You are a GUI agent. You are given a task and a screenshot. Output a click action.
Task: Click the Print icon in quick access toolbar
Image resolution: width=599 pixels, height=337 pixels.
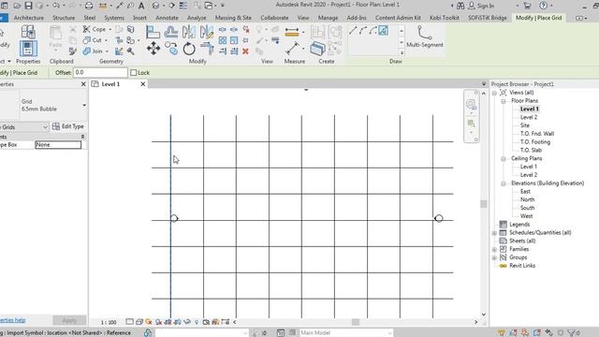89,6
